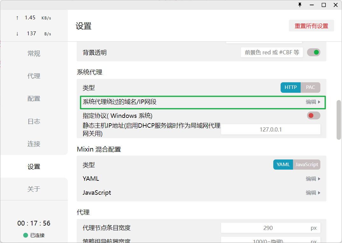Click the green connected status dot
This screenshot has height=243, width=342.
click(25, 235)
